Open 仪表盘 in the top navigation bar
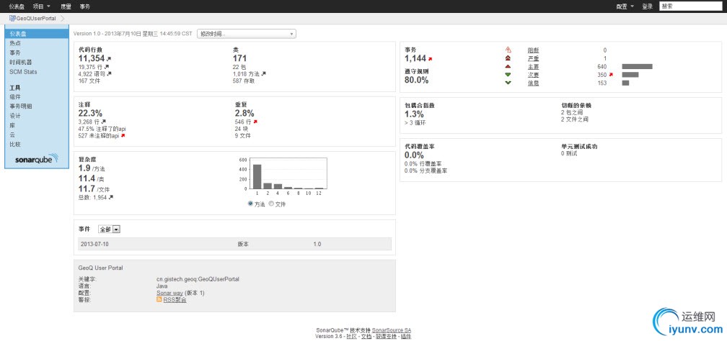 point(17,6)
